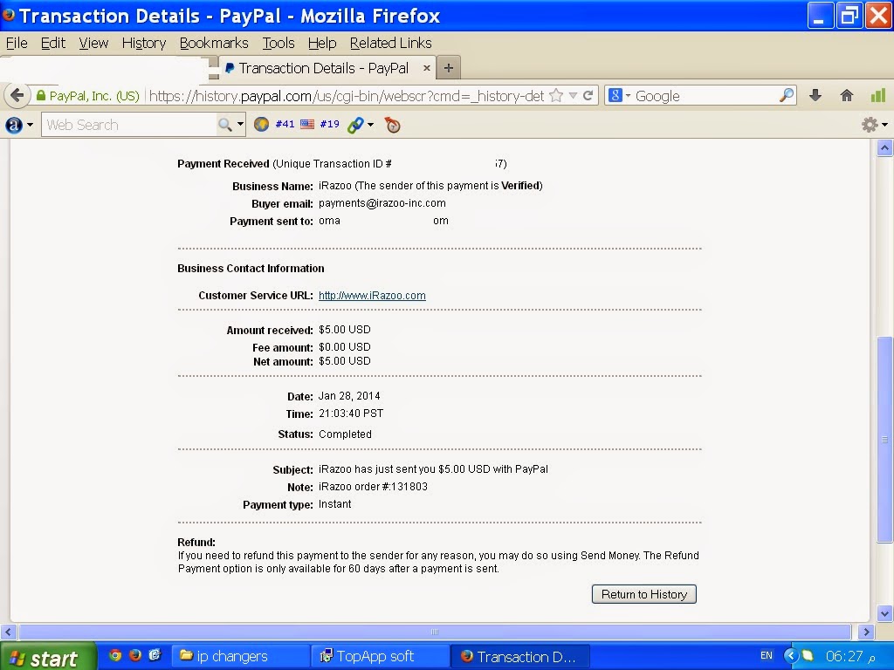Click the browser back arrow button
894x670 pixels.
click(x=17, y=96)
